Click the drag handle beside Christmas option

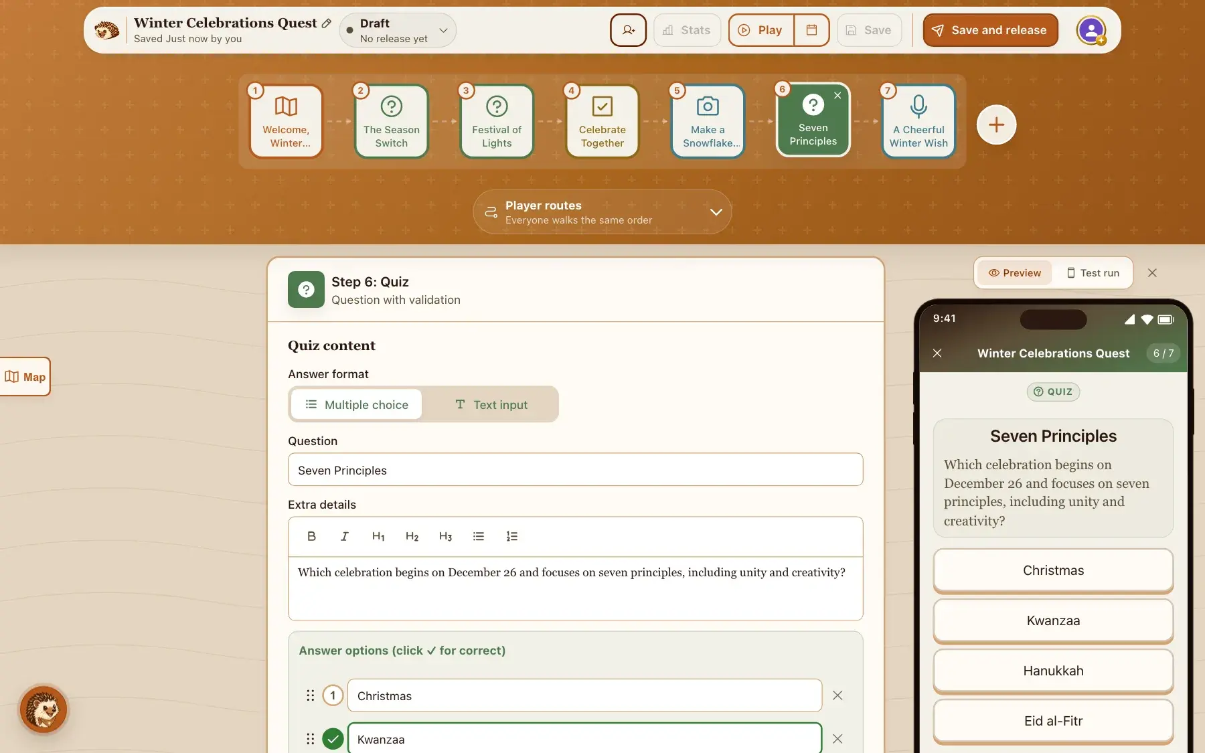[310, 695]
